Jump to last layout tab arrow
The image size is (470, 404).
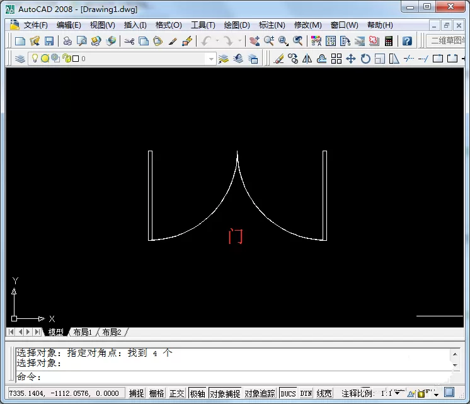pos(37,332)
